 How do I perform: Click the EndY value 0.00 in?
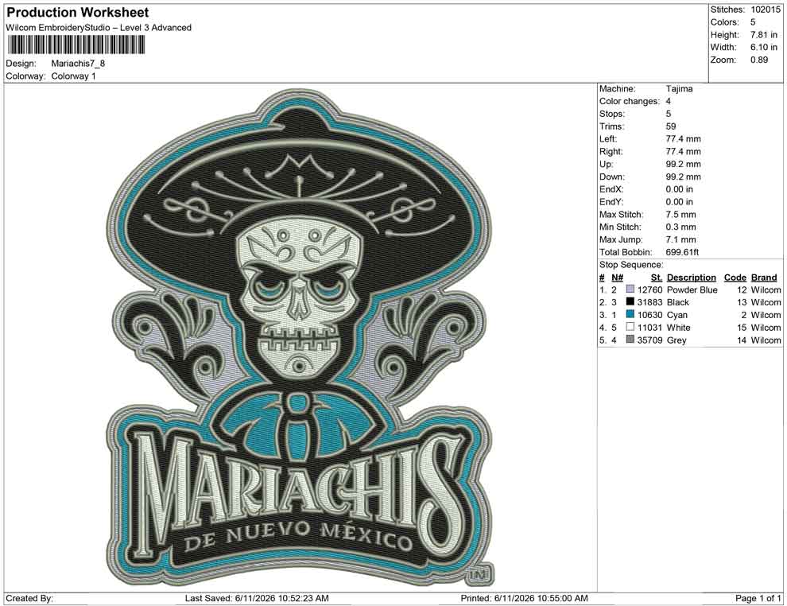[x=680, y=202]
